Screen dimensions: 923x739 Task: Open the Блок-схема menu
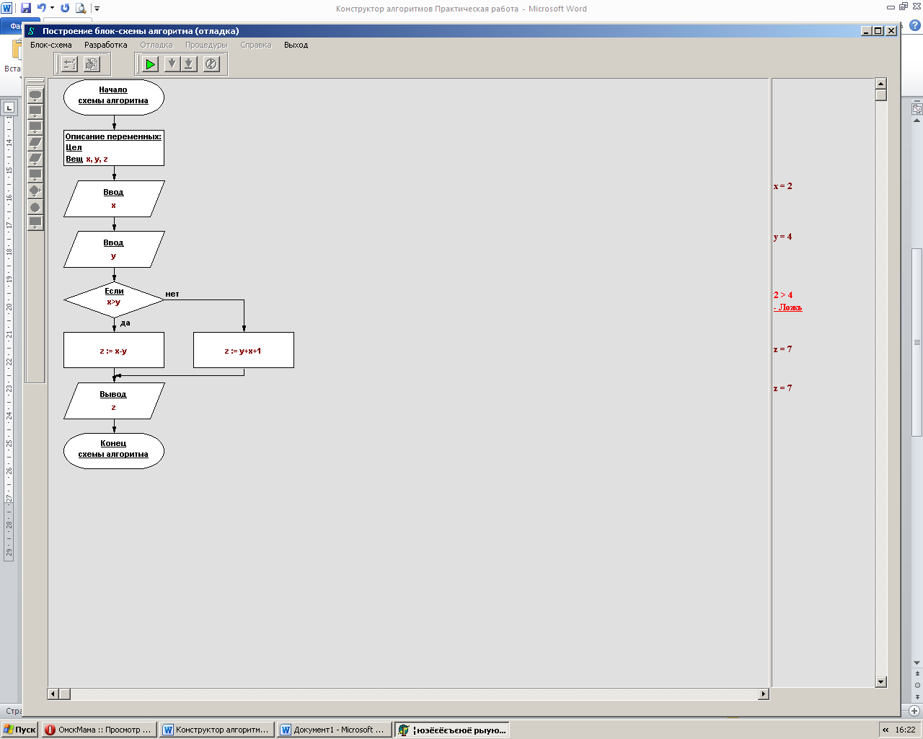coord(51,45)
